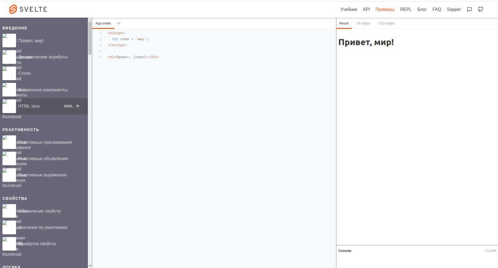
Task: Open the REPL nav link in header
Action: [406, 9]
